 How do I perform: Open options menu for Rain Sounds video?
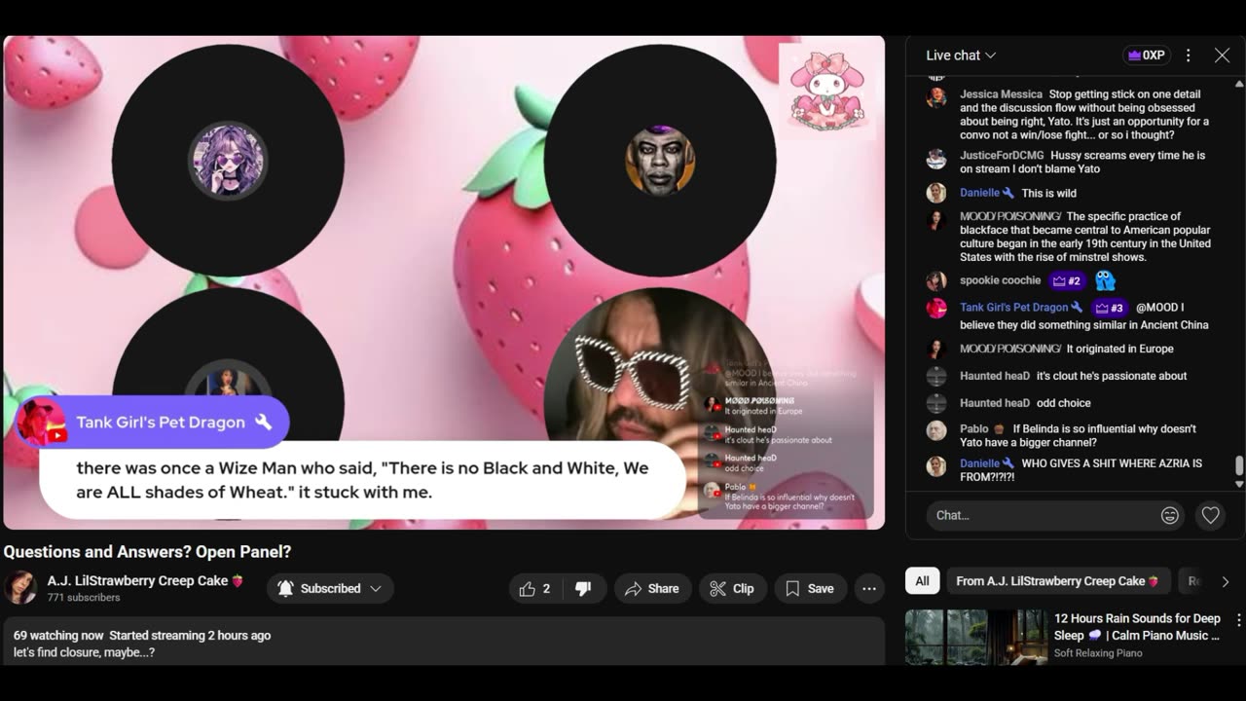[1238, 620]
